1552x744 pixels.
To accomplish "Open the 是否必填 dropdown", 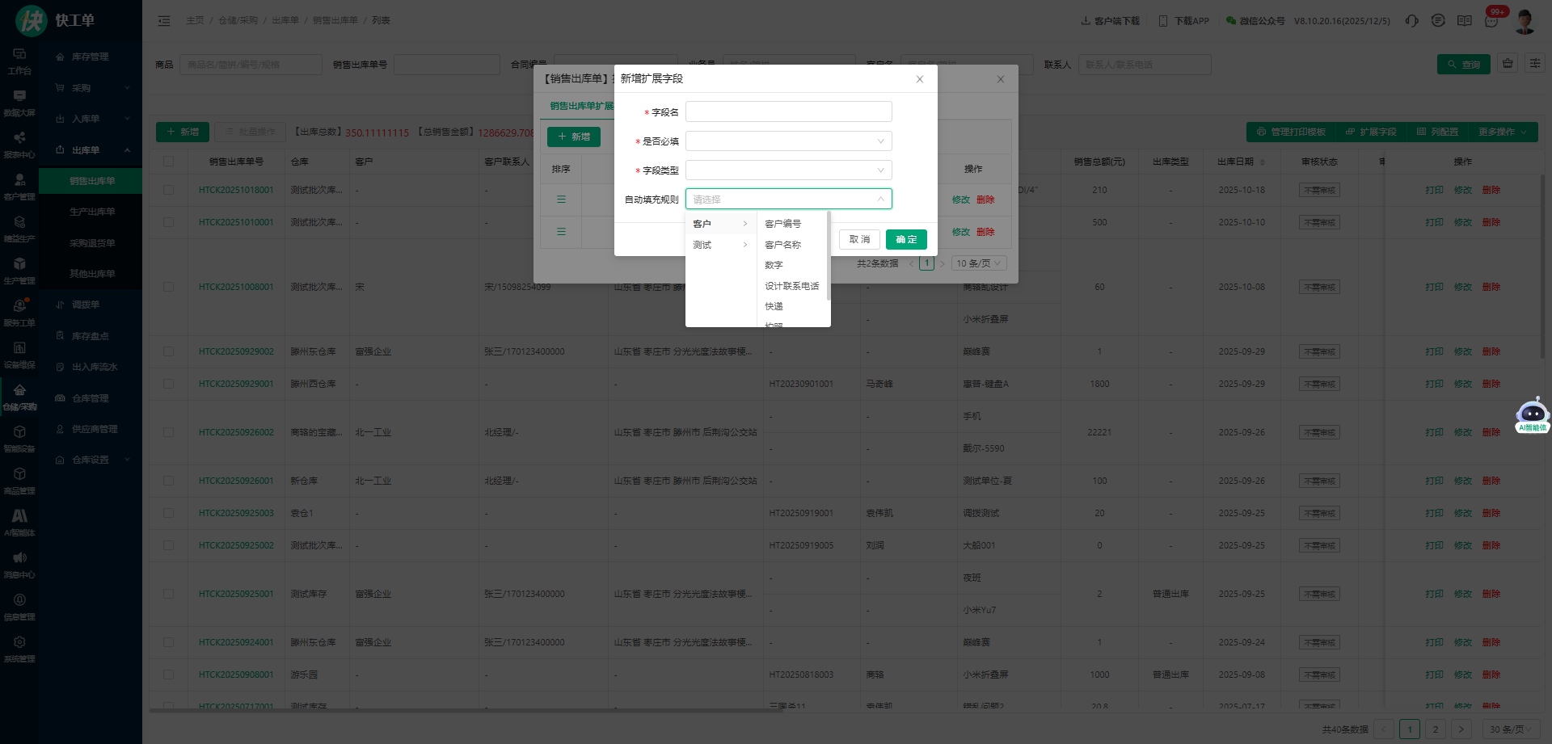I will pyautogui.click(x=788, y=141).
